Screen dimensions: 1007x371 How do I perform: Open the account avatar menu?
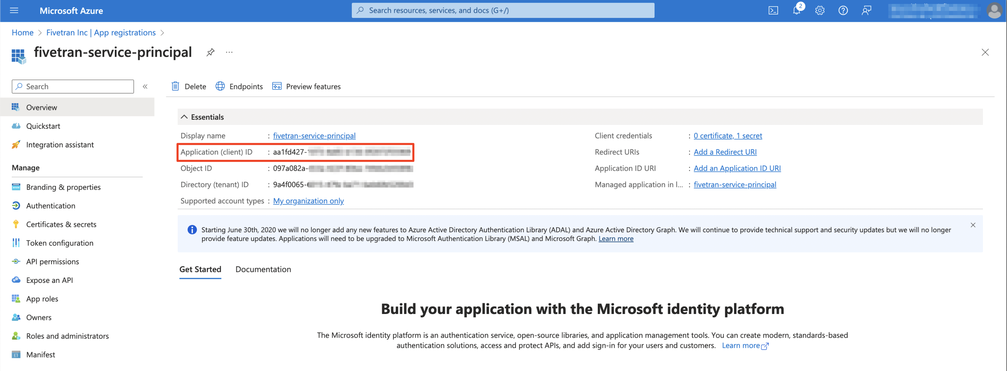pyautogui.click(x=994, y=11)
